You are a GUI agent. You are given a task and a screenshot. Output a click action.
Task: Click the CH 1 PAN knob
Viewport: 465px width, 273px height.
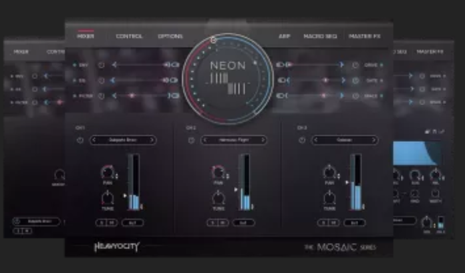(108, 172)
